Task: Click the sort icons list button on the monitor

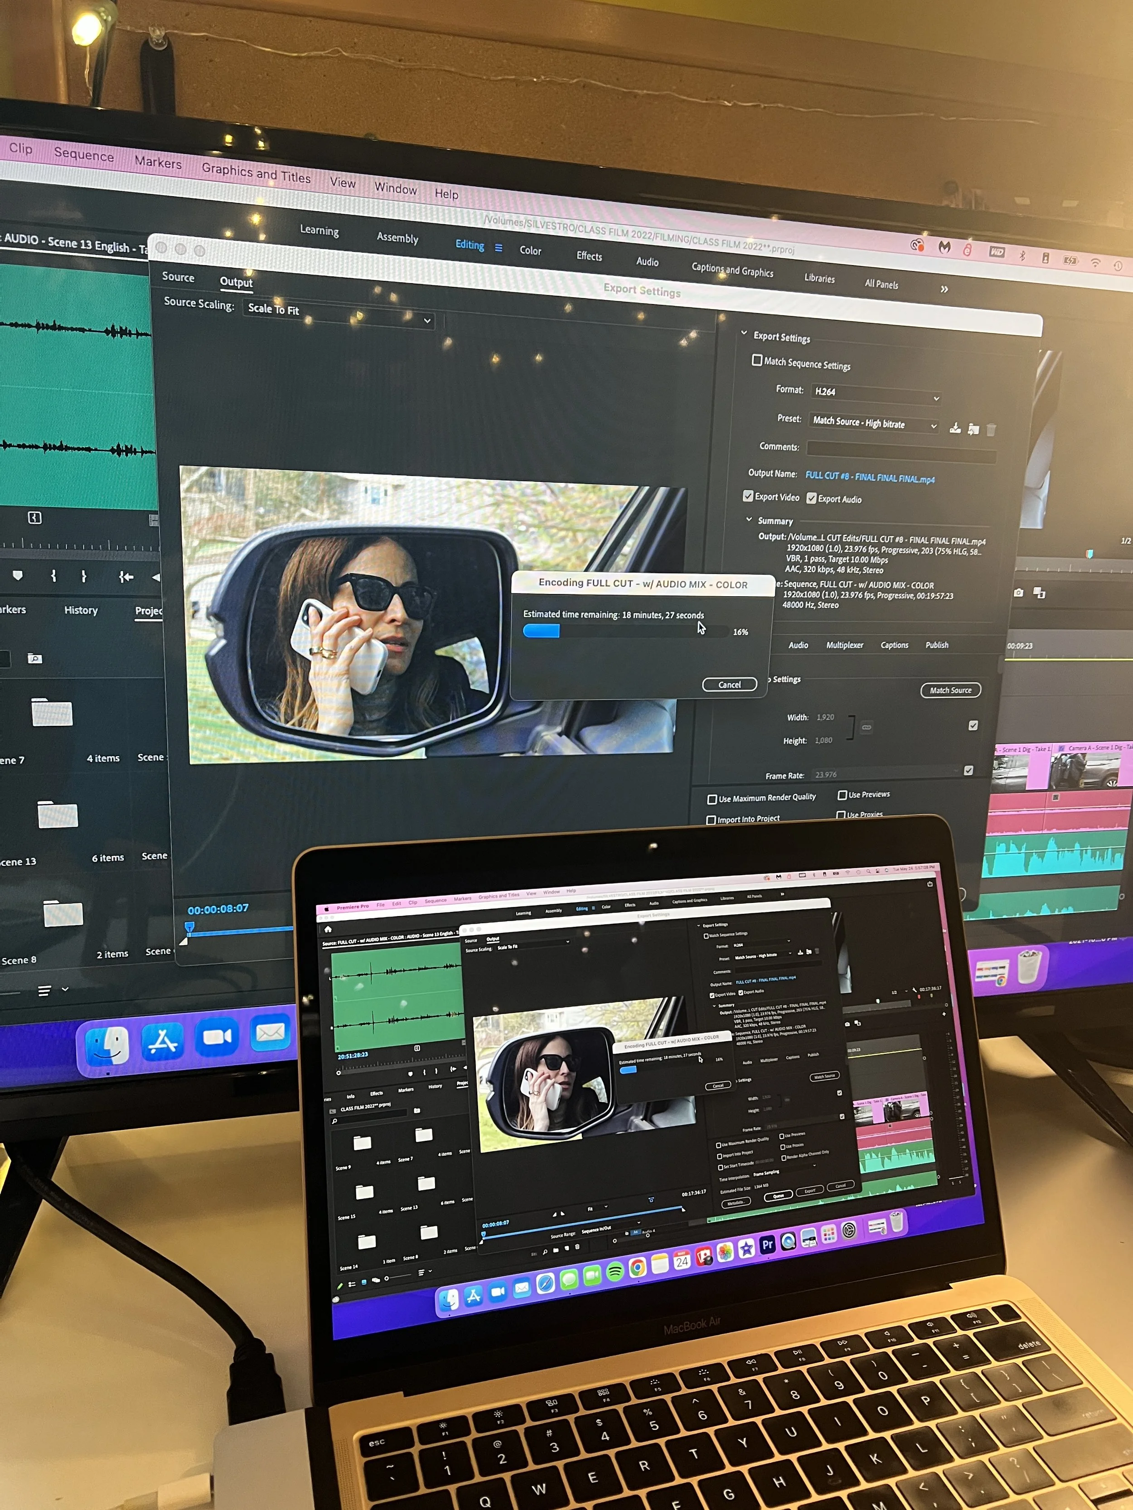Action: click(x=44, y=990)
